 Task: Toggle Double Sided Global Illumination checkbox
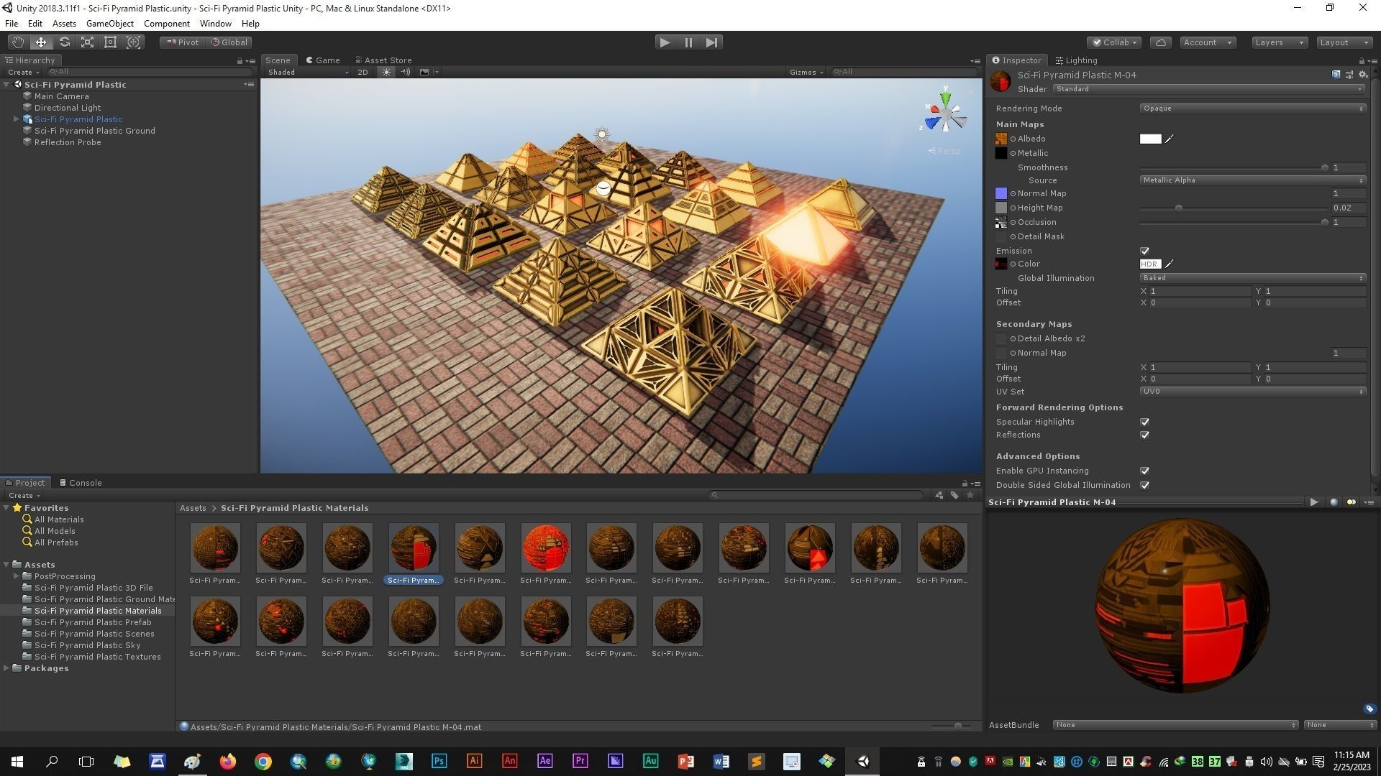pos(1144,485)
